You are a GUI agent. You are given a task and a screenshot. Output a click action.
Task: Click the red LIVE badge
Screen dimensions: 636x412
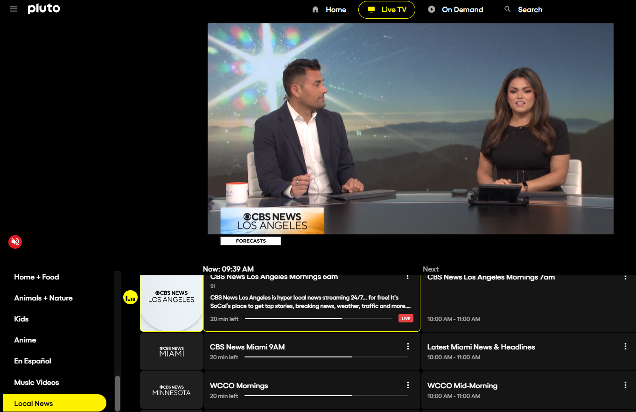406,319
